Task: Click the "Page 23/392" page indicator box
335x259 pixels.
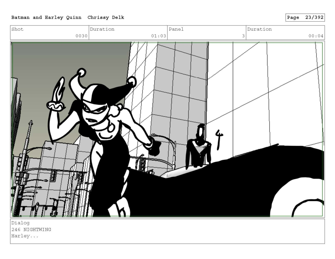Action: 305,18
